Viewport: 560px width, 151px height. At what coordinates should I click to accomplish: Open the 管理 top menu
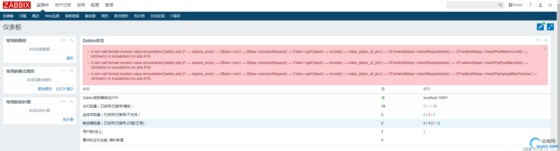coord(109,5)
